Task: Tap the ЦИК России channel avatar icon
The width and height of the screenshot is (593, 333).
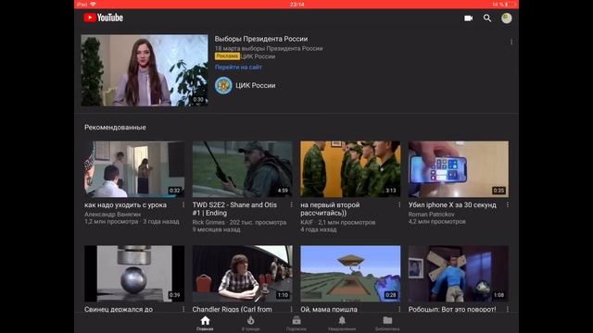Action: point(223,86)
